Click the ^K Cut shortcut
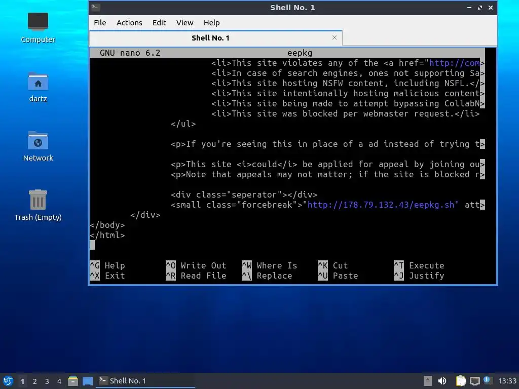Image resolution: width=519 pixels, height=389 pixels. click(332, 265)
